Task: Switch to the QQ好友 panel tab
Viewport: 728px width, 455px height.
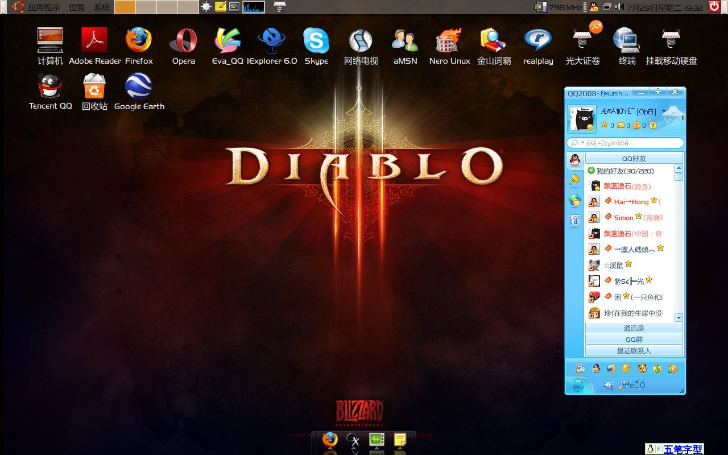Action: (x=634, y=159)
